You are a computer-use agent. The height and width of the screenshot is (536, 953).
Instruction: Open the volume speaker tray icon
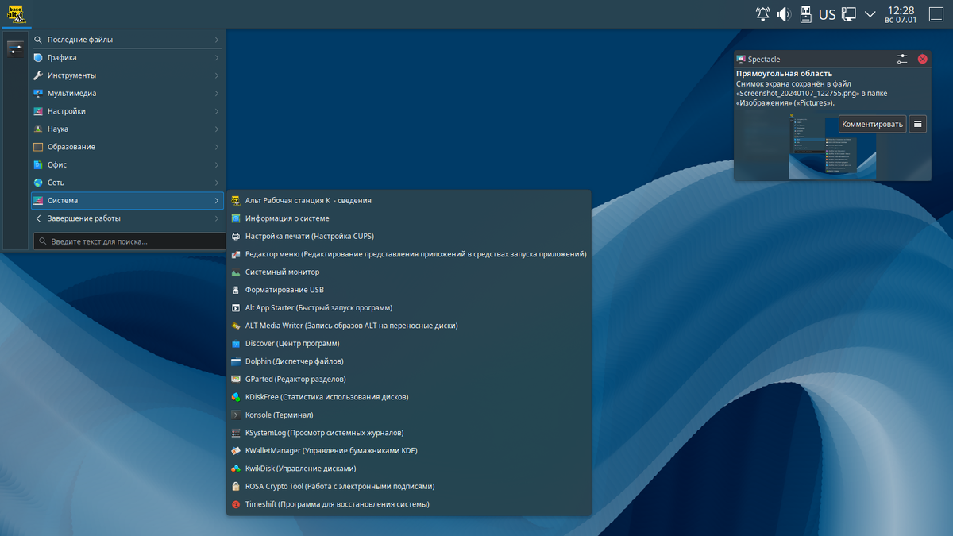click(x=784, y=14)
